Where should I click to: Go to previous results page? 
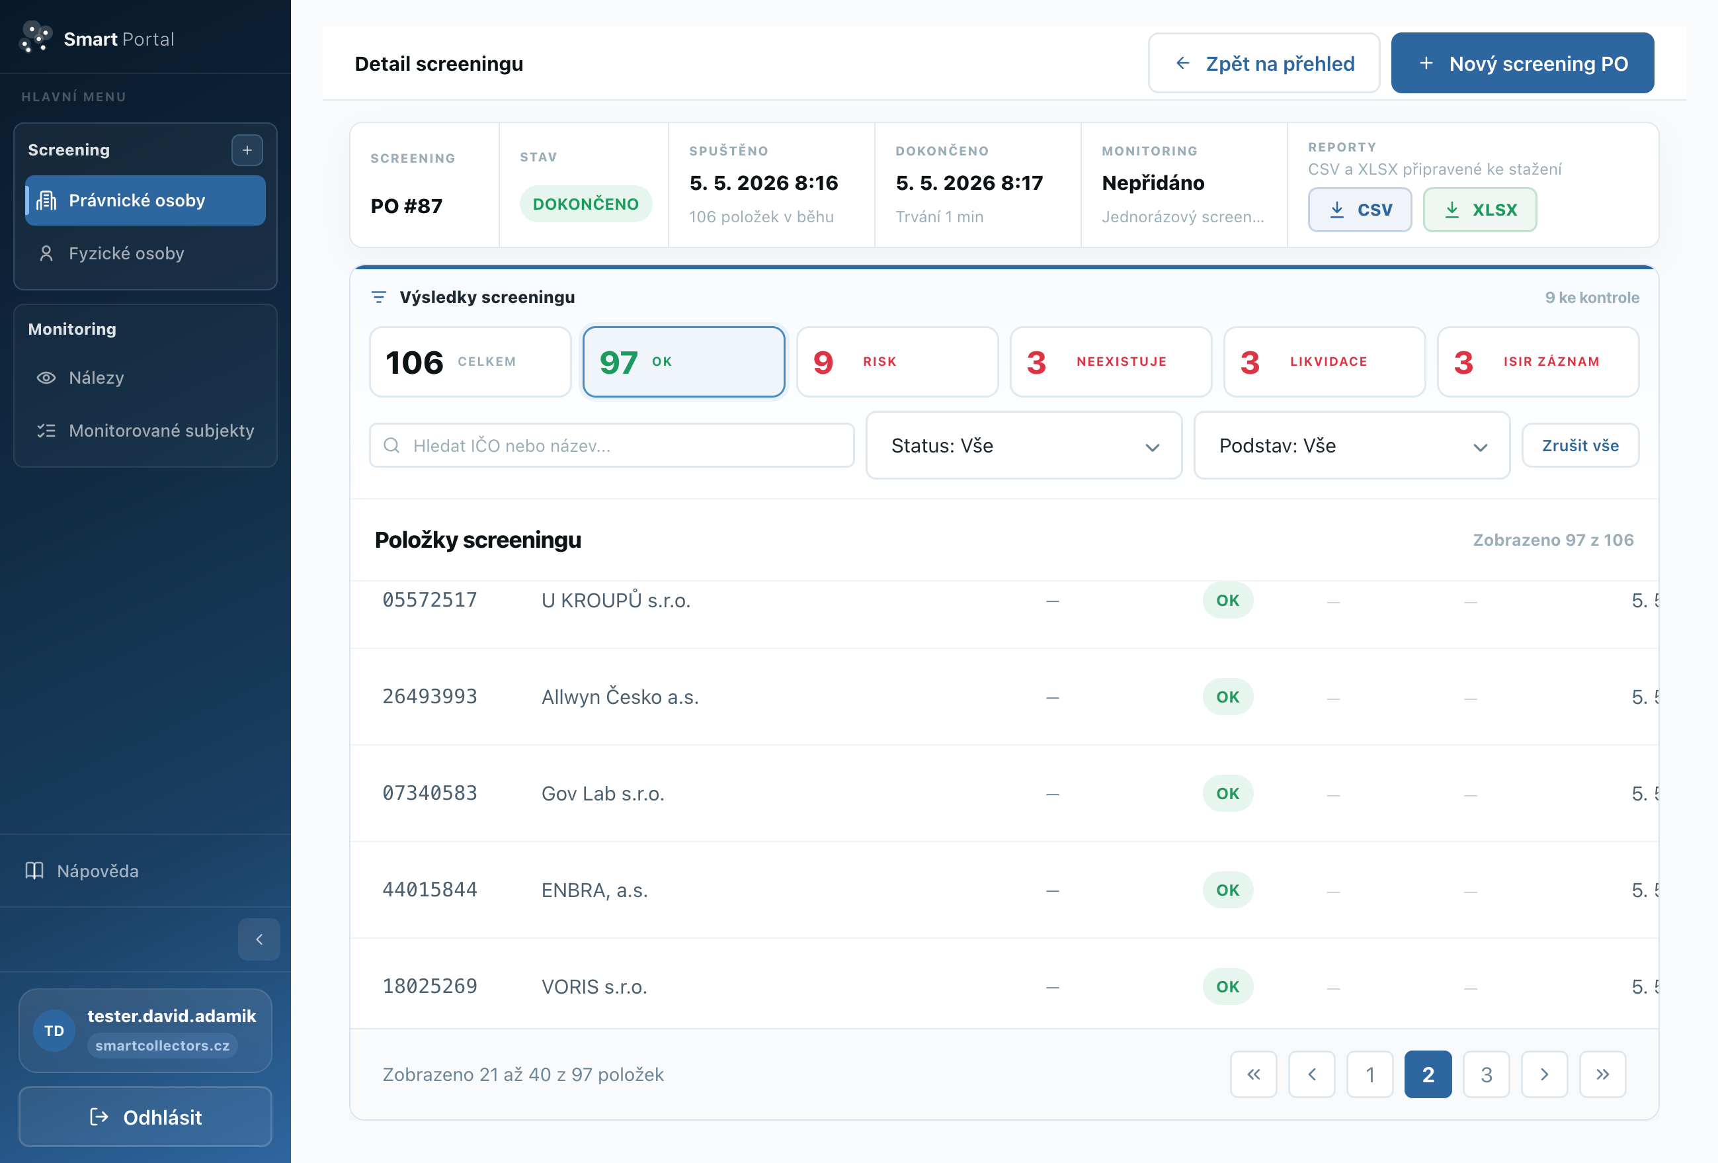pos(1311,1074)
